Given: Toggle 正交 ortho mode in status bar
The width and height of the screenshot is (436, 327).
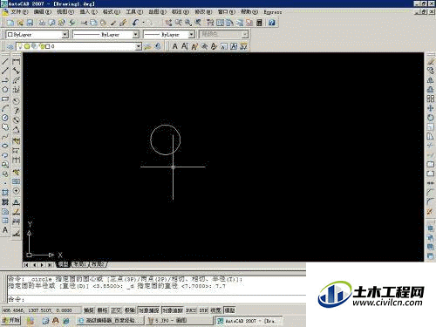Looking at the screenshot, I should pyautogui.click(x=116, y=310).
